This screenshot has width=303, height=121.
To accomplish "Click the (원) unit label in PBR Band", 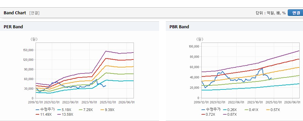I will click(x=200, y=39).
